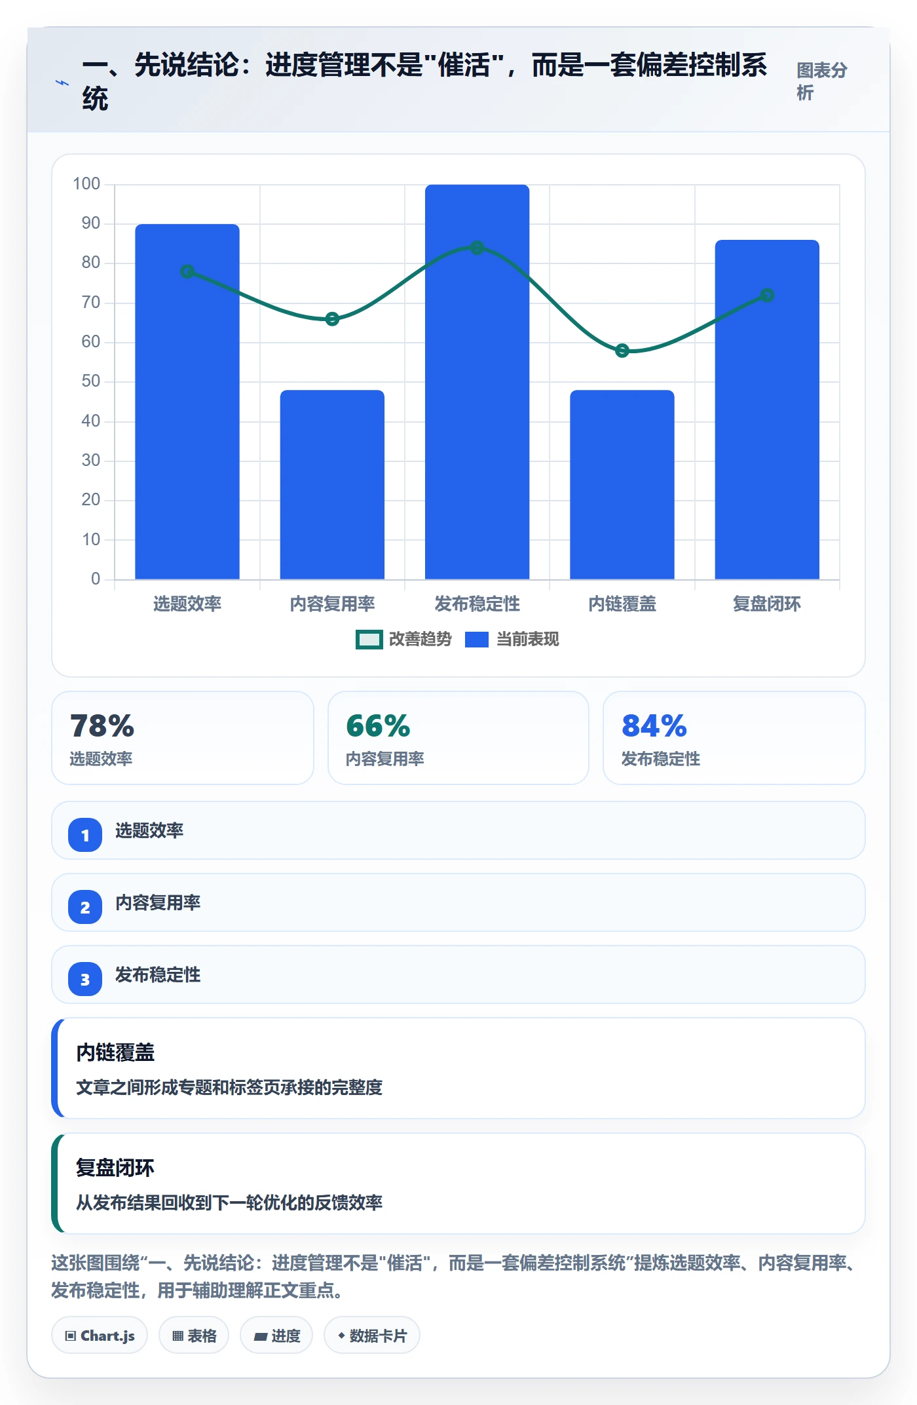Click the 66% 内容复用率 stat card
Screen dimensions: 917x1405
[x=458, y=738]
